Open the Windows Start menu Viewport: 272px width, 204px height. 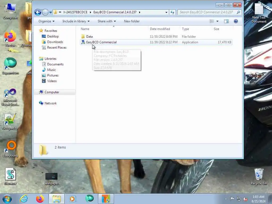pos(7,199)
